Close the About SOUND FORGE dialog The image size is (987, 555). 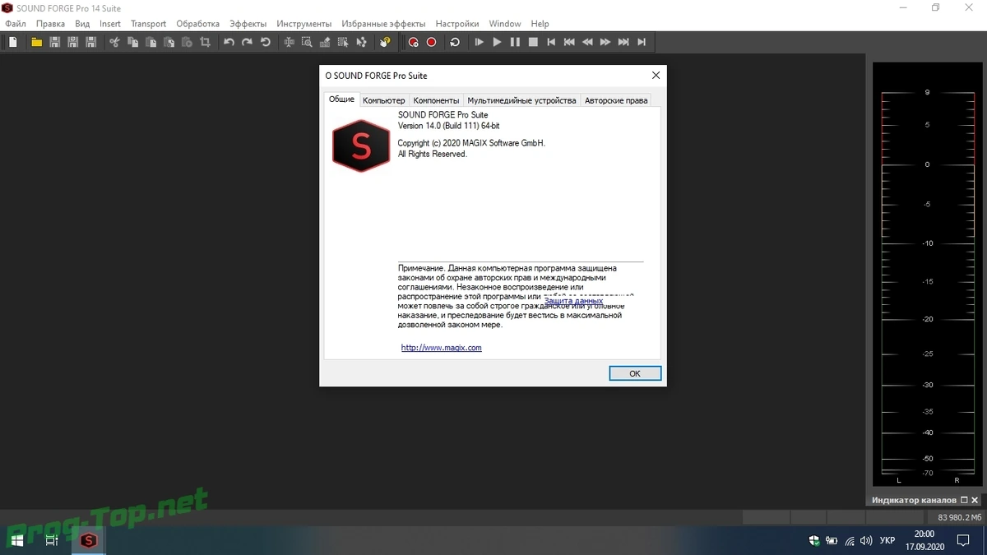coord(656,75)
